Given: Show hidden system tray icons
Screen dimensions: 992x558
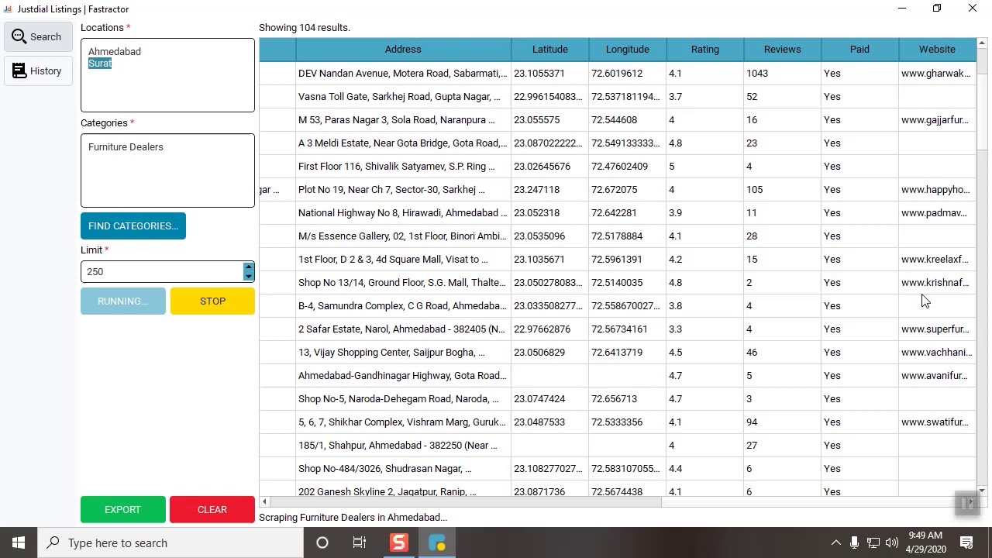Looking at the screenshot, I should click(x=835, y=542).
